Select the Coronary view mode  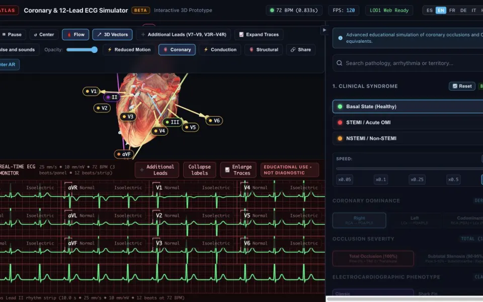coord(177,50)
